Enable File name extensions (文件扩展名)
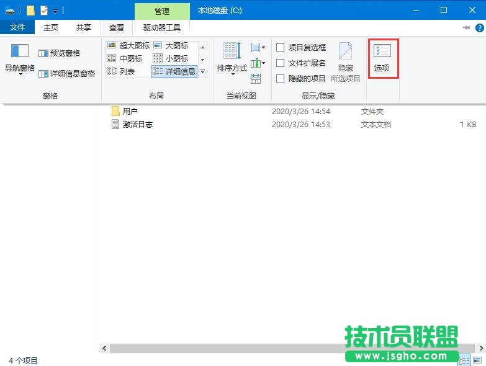This screenshot has width=486, height=366. pos(280,63)
